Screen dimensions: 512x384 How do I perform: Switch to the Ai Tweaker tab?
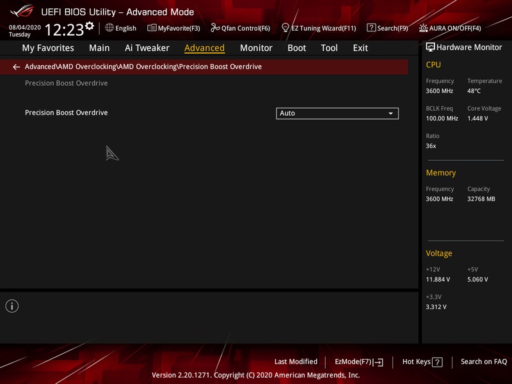click(x=147, y=48)
